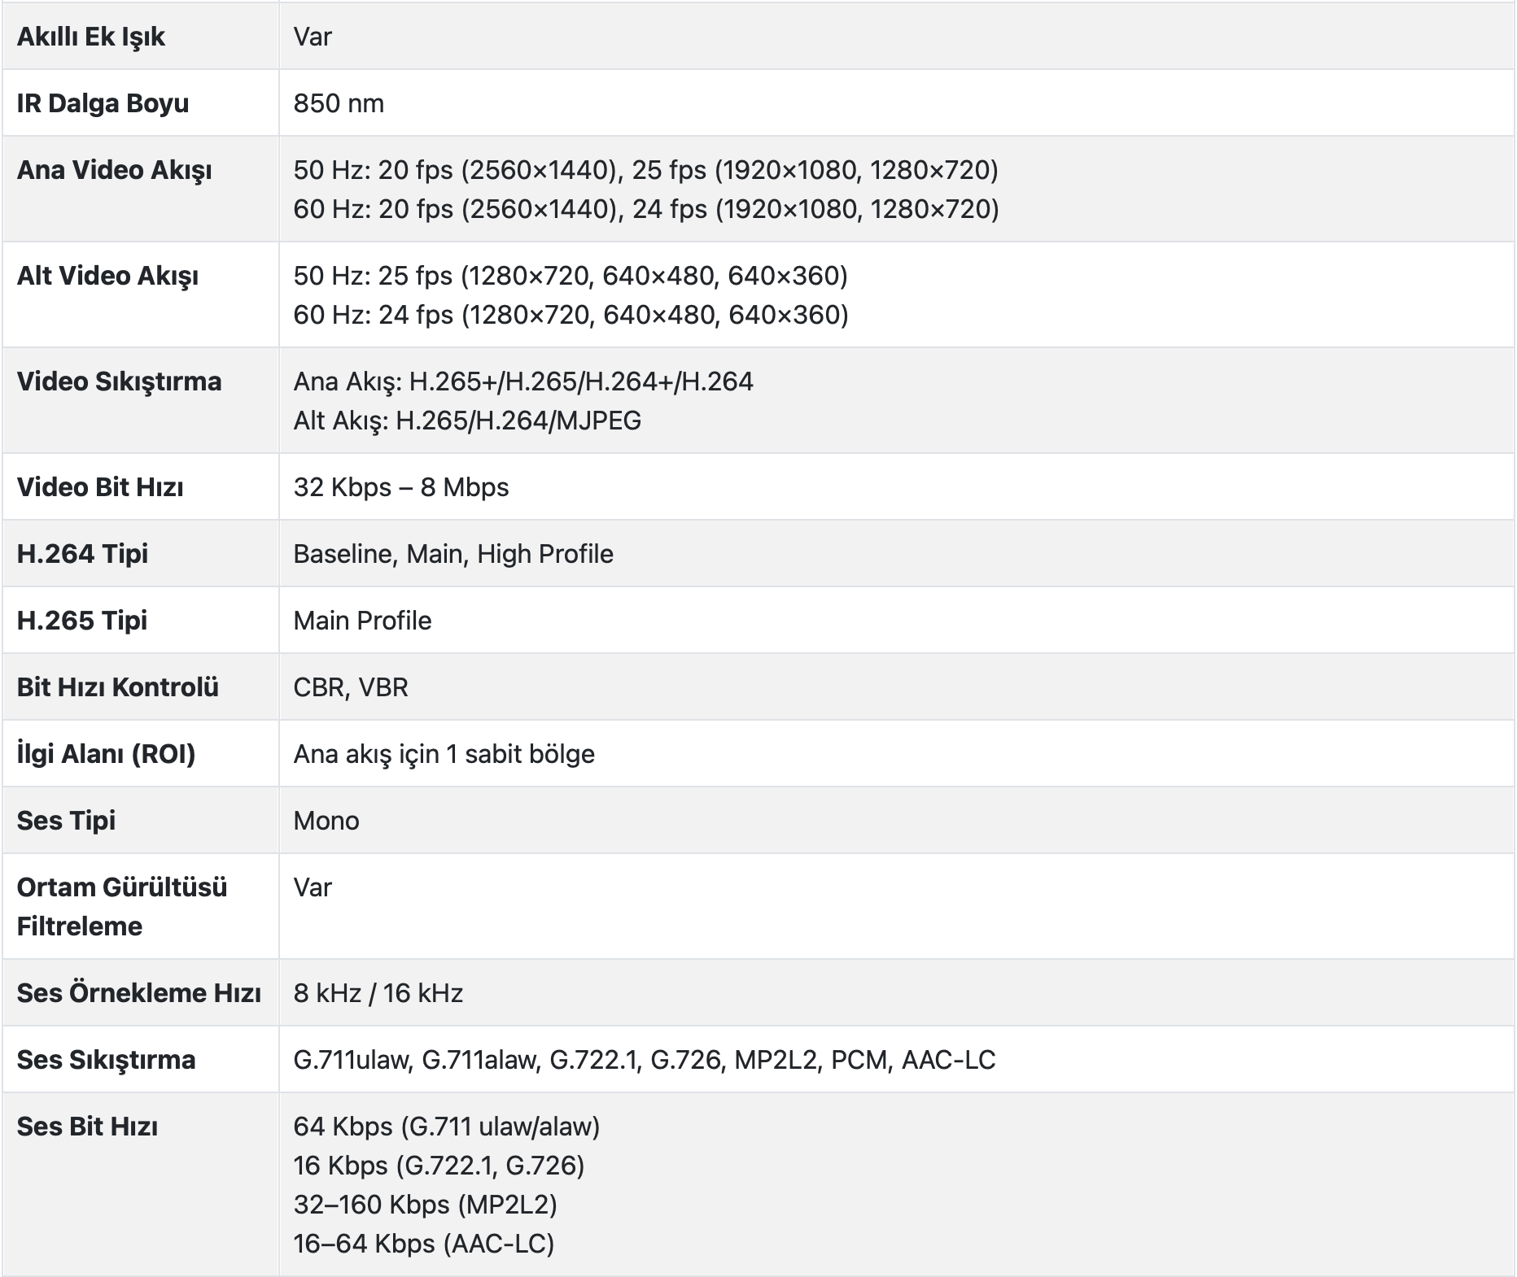Click the 'Ortam Gürültüsü Filtreleme' label

(x=121, y=906)
